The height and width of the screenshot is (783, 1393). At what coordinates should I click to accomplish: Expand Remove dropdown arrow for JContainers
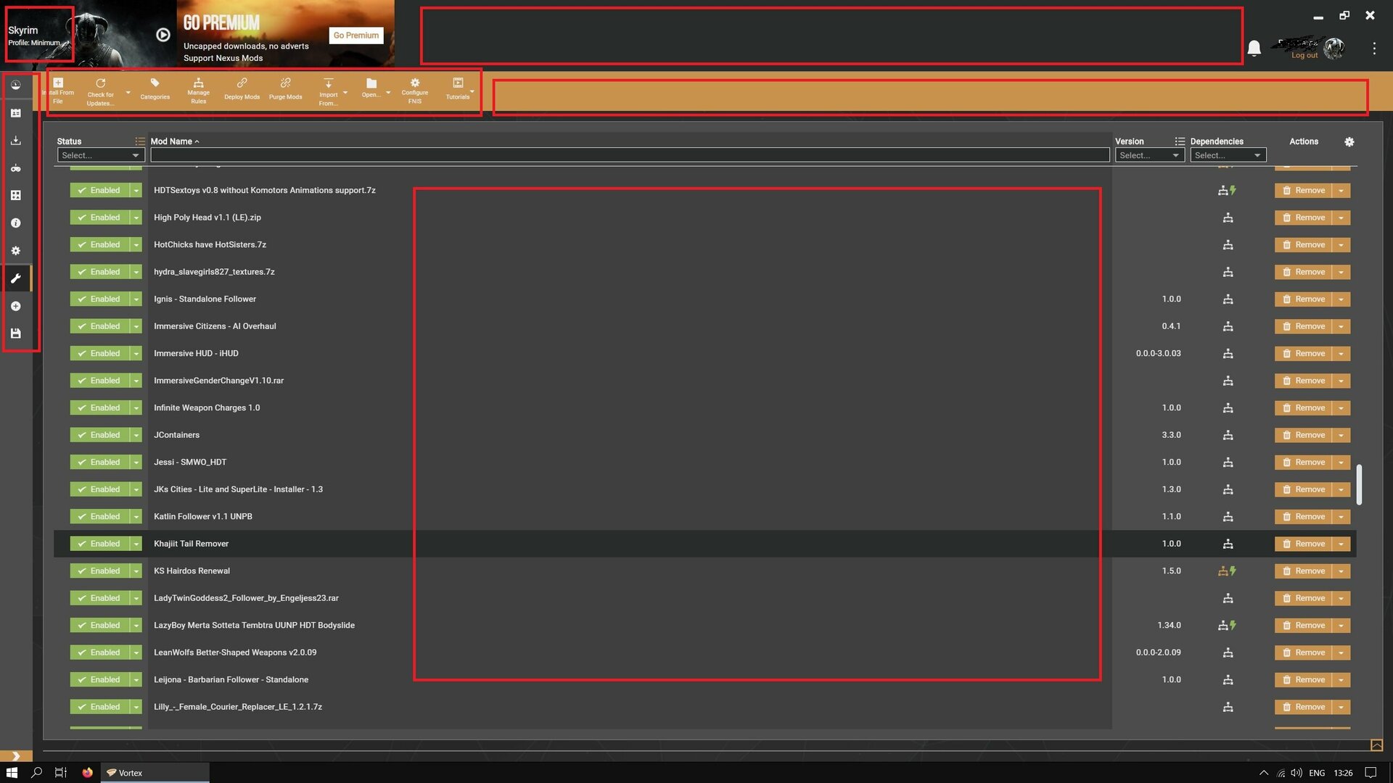[x=1341, y=435]
